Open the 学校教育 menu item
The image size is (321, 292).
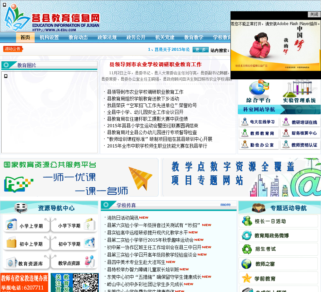(x=221, y=37)
